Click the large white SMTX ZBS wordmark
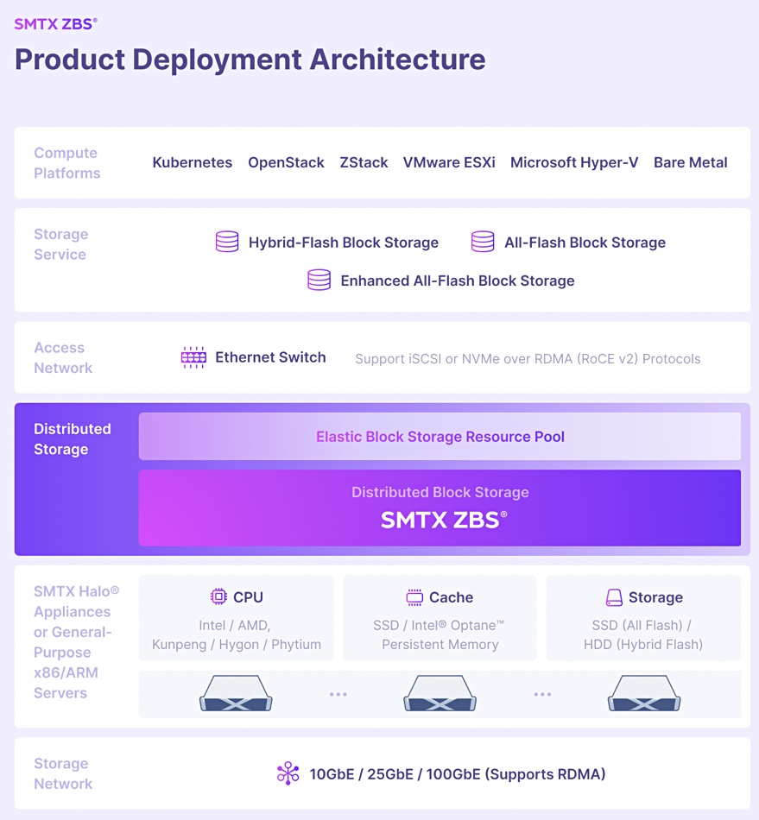 tap(444, 520)
